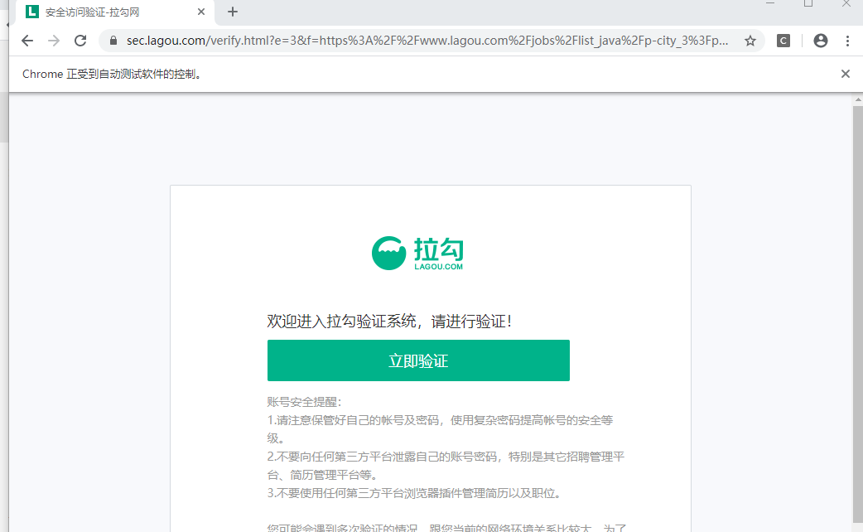The width and height of the screenshot is (863, 532).
Task: Click the scrollbar up arrow
Action: tap(858, 99)
